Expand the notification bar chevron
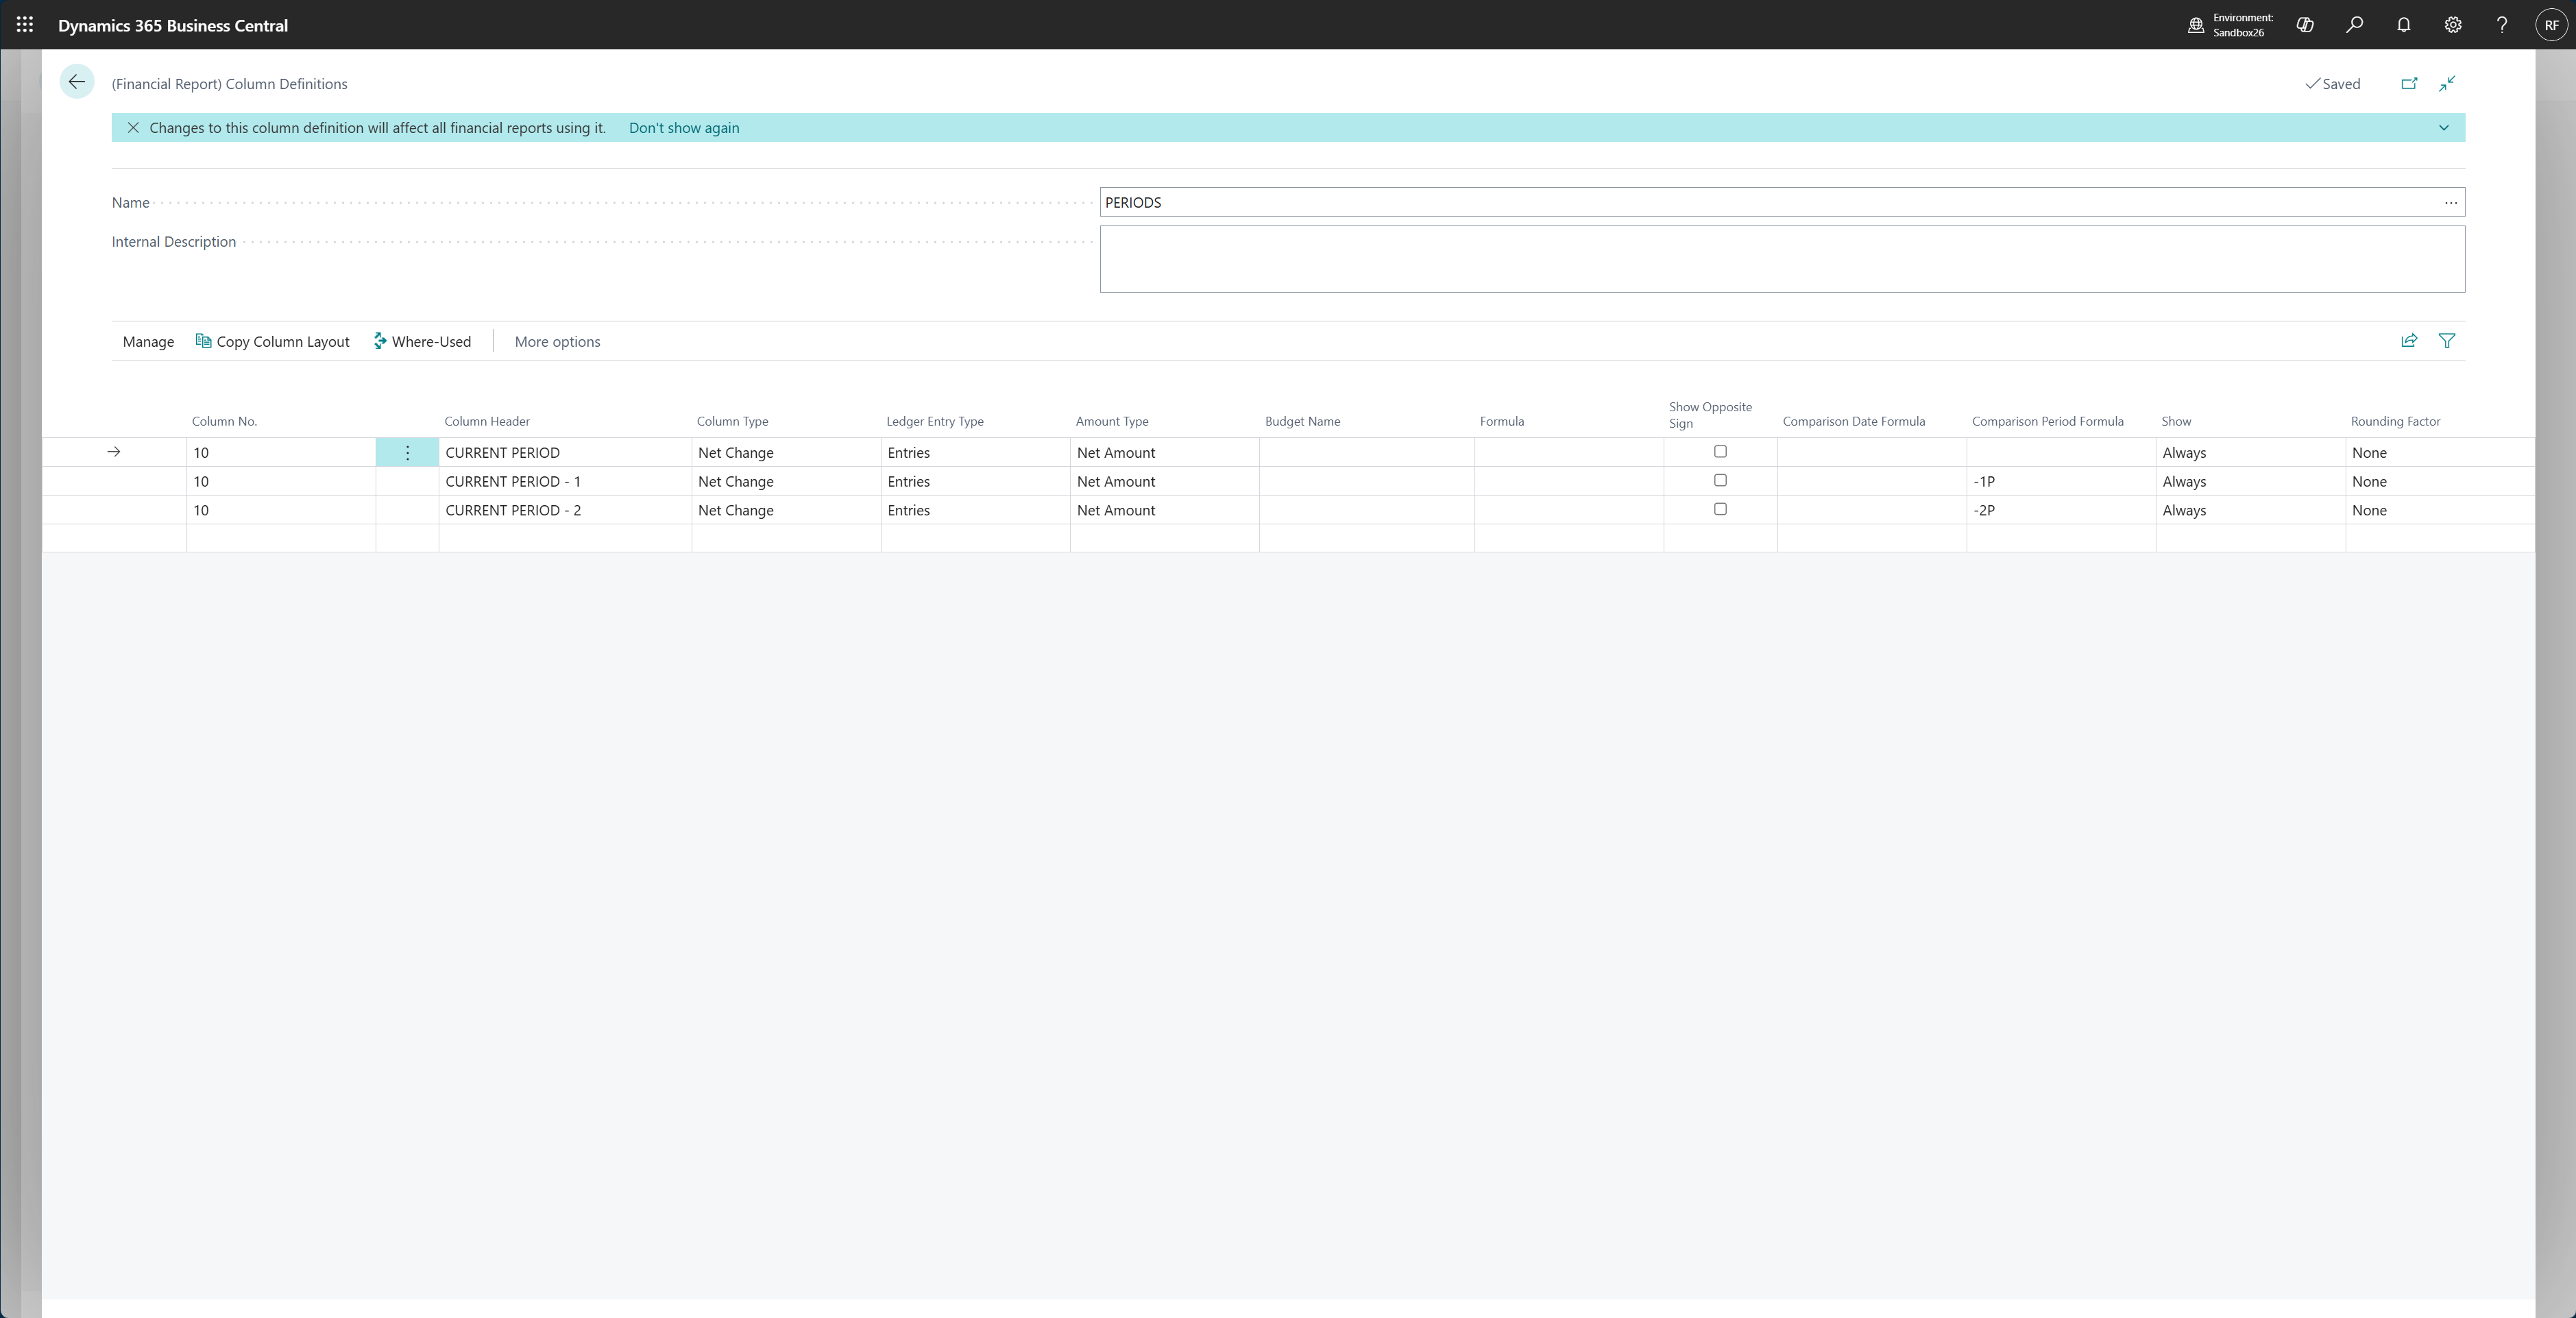 point(2443,128)
